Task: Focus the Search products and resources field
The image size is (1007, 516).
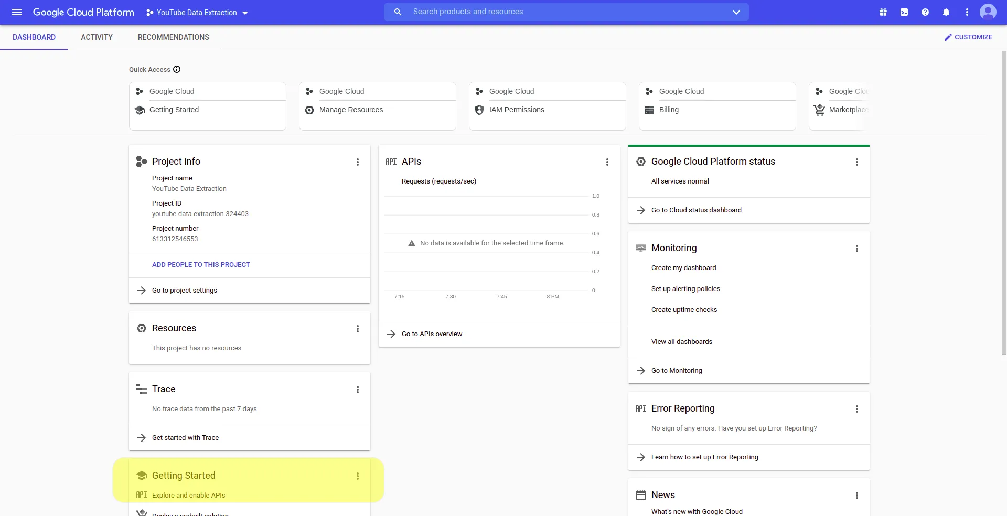Action: (x=566, y=12)
